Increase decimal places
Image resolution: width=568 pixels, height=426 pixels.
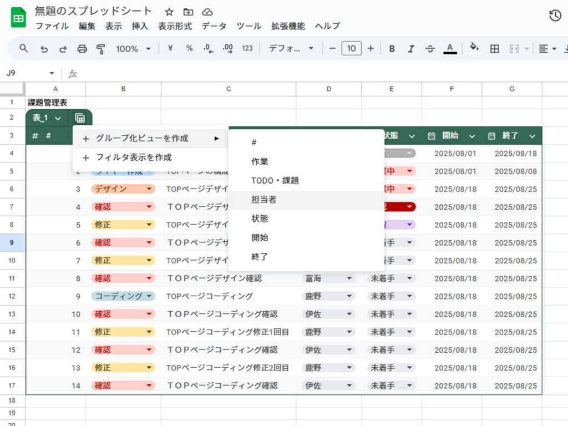pyautogui.click(x=228, y=49)
